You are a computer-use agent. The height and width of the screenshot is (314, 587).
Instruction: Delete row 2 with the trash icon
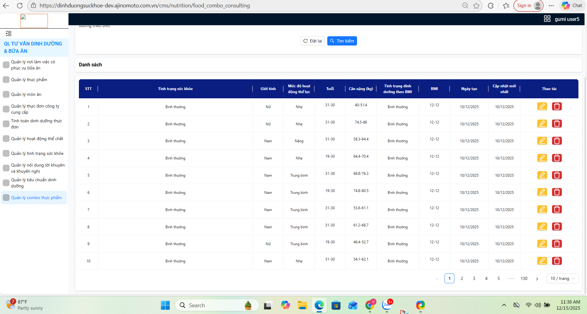(557, 124)
